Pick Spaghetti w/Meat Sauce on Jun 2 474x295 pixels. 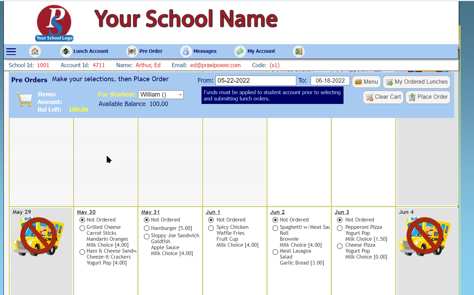tap(275, 228)
